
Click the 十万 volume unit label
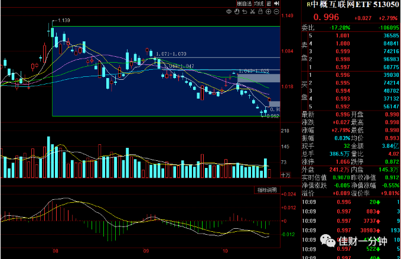tap(286, 175)
